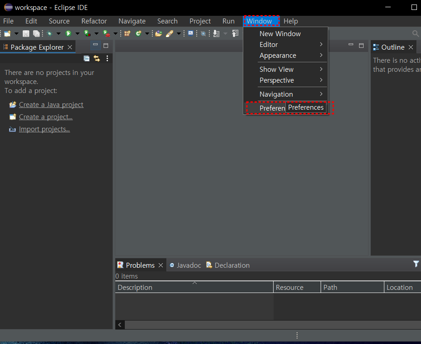Open the Search menu

pyautogui.click(x=167, y=21)
